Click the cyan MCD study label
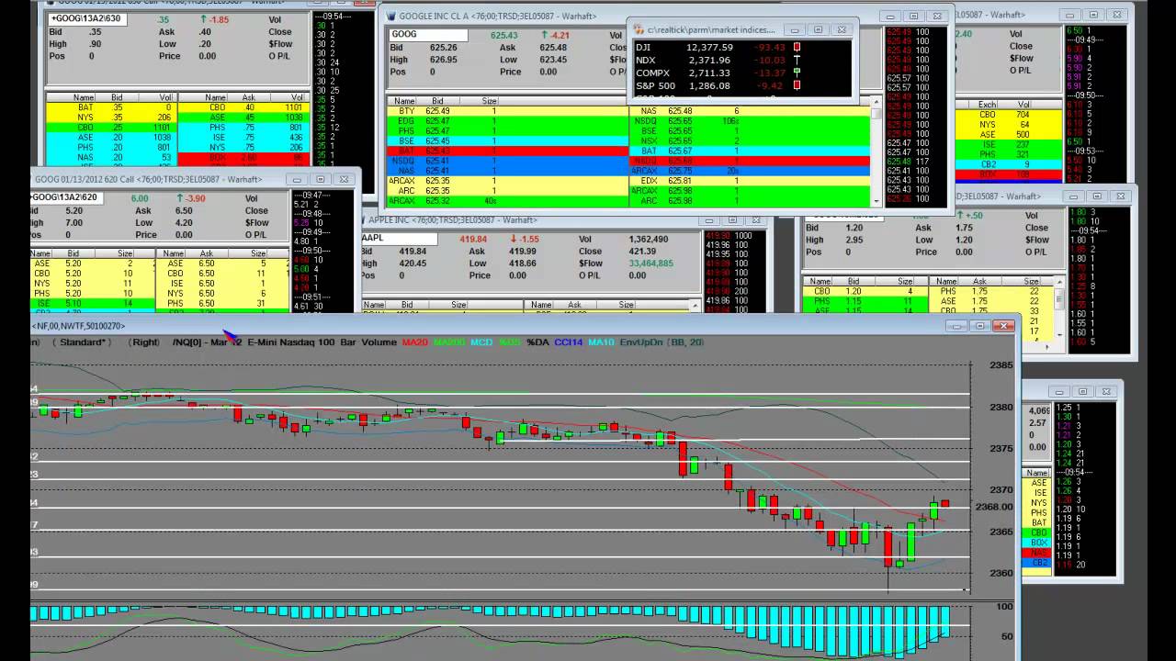 pyautogui.click(x=481, y=342)
